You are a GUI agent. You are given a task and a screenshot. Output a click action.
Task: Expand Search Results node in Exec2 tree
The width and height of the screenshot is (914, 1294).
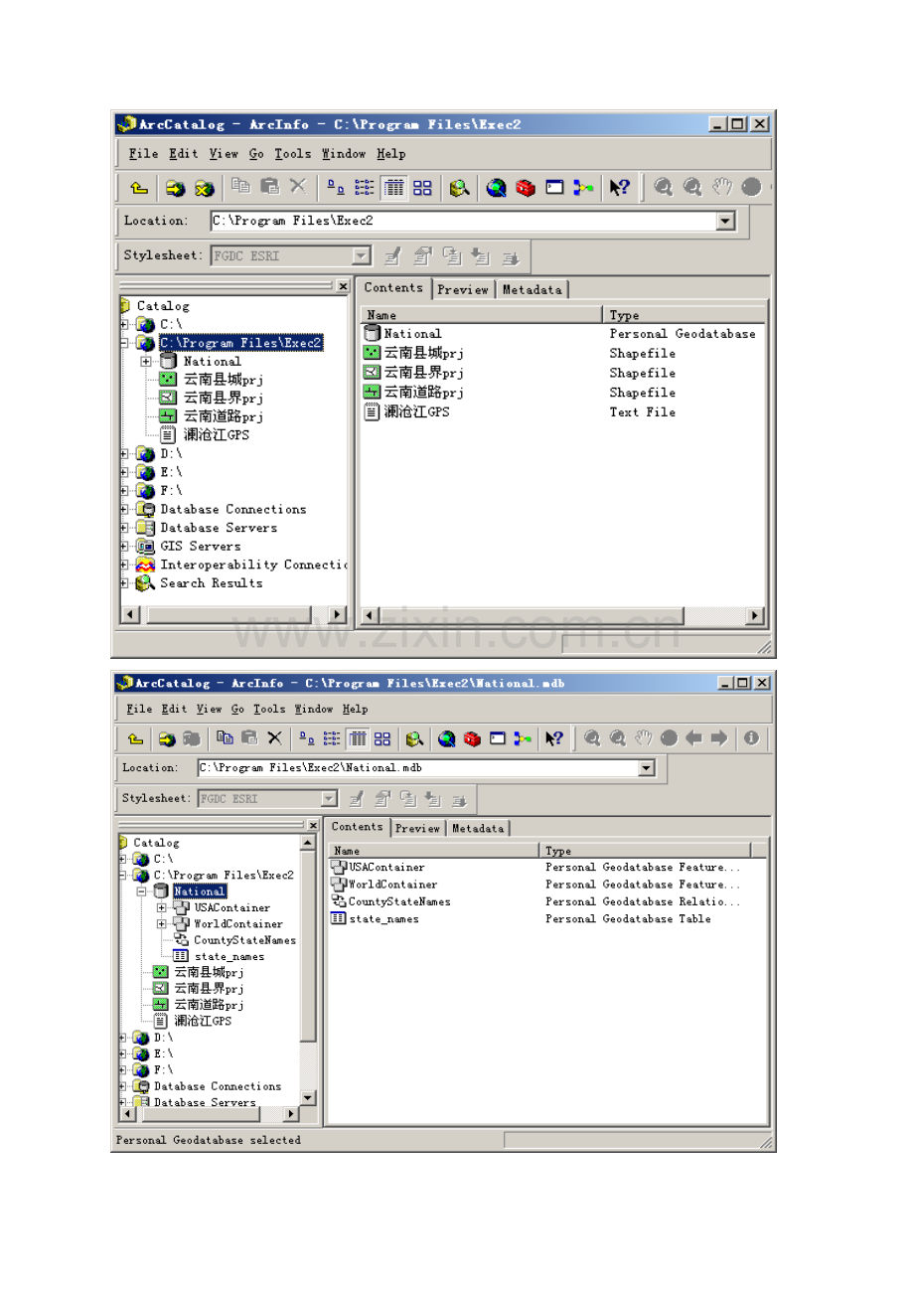[x=124, y=583]
